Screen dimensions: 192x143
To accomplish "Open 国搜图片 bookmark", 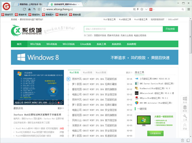I will 48,15.
